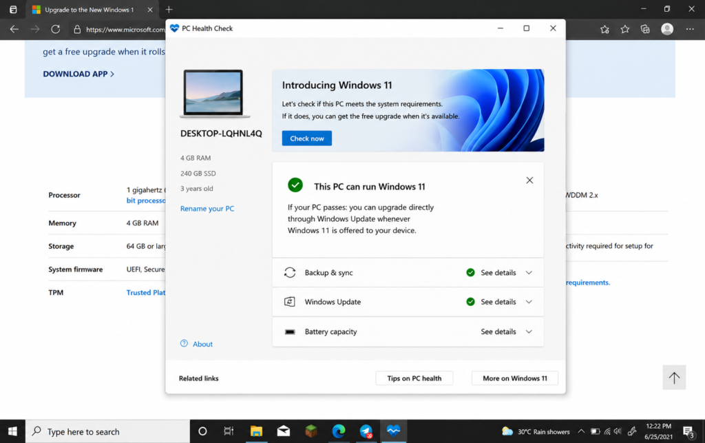Click Windows Update green status check
This screenshot has width=705, height=443.
point(470,302)
